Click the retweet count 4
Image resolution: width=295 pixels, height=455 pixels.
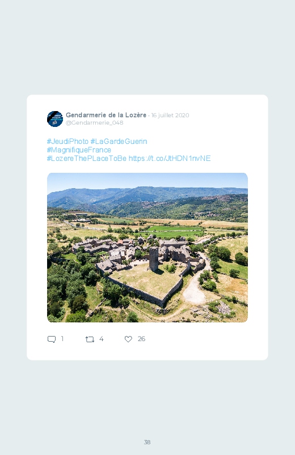click(x=101, y=339)
